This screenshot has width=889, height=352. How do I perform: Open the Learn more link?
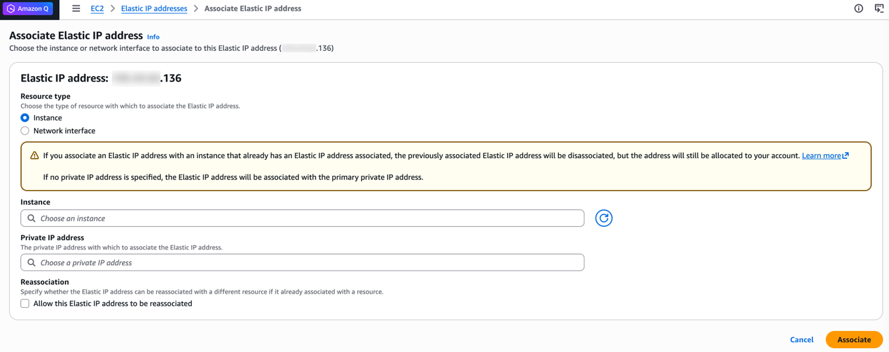click(821, 155)
